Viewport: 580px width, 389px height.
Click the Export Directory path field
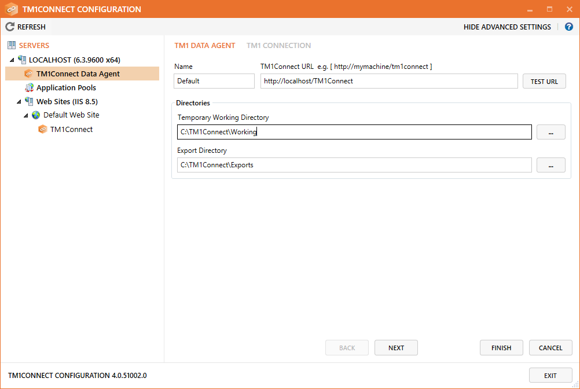354,165
